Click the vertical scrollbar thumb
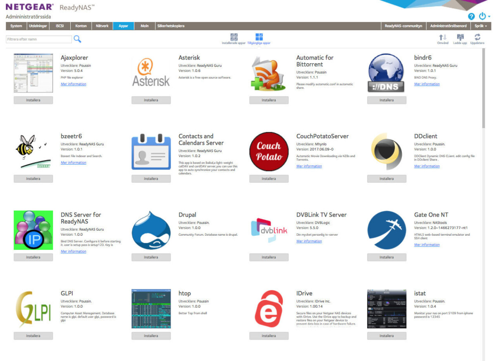 [x=484, y=88]
